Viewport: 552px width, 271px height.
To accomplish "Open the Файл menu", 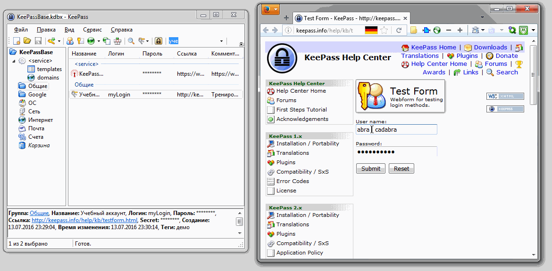I will tap(21, 30).
